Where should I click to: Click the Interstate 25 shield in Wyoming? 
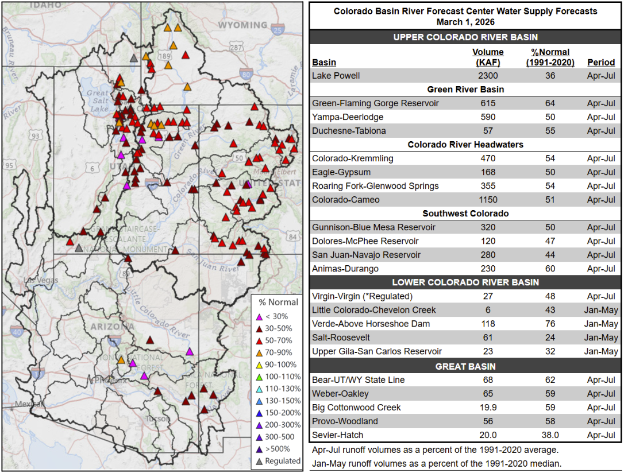pyautogui.click(x=278, y=30)
